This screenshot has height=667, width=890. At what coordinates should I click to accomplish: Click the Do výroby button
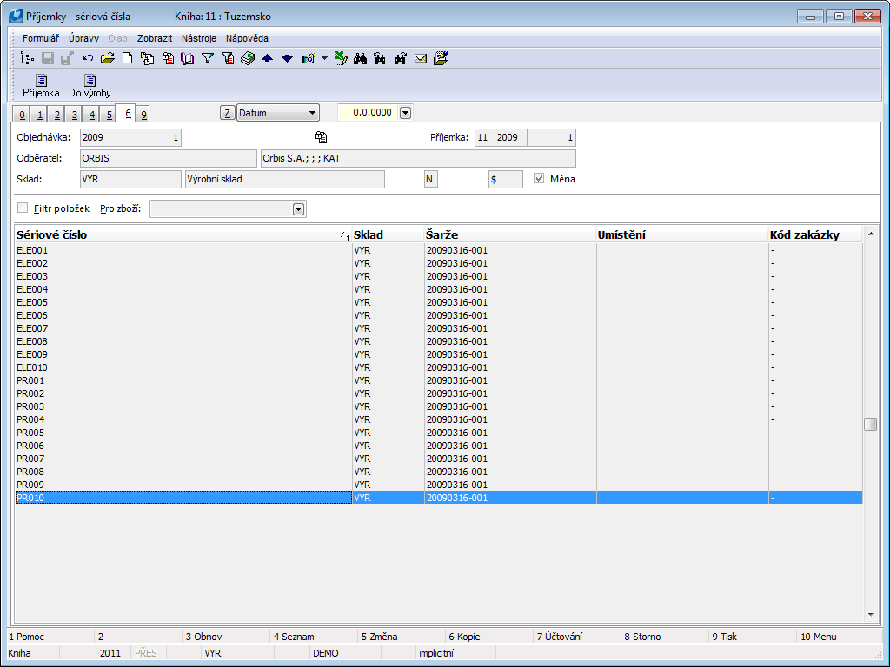pyautogui.click(x=90, y=85)
